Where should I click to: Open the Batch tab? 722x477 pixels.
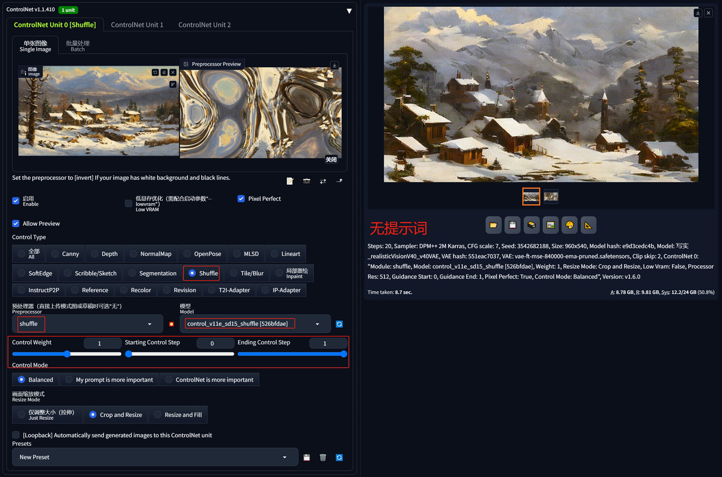(77, 46)
